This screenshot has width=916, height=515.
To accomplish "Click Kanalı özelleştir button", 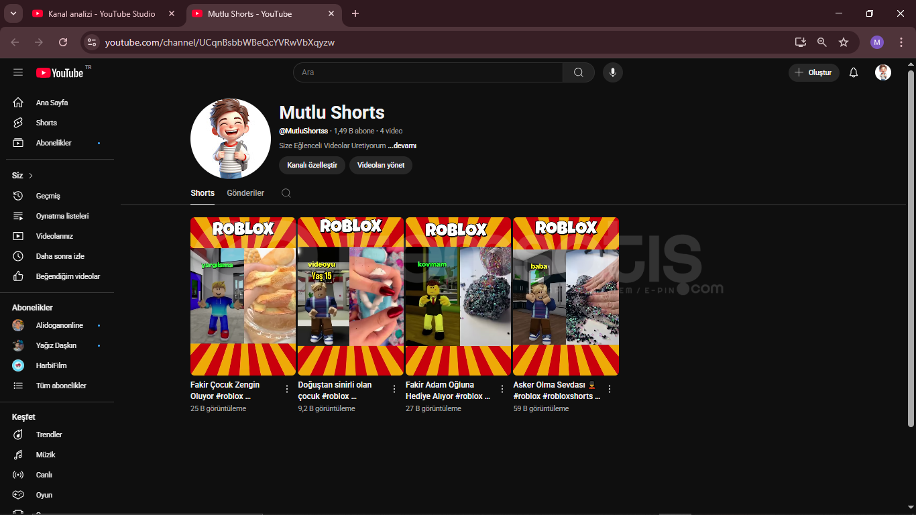I will coord(312,165).
